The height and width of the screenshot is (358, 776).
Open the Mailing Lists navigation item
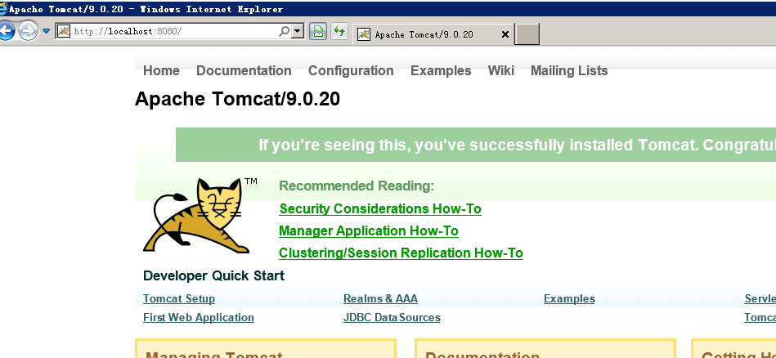pyautogui.click(x=569, y=71)
